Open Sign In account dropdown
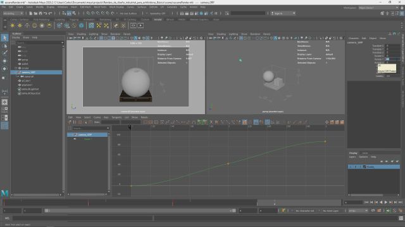 point(283,13)
